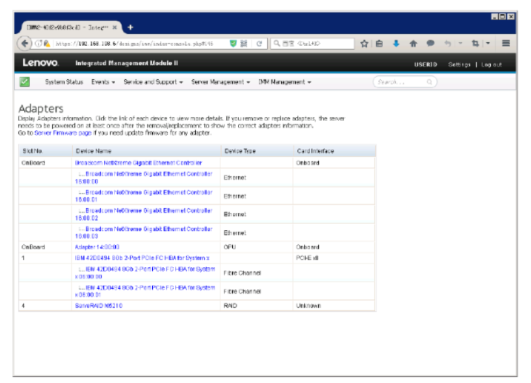Click the green shield icon in address bar

233,43
